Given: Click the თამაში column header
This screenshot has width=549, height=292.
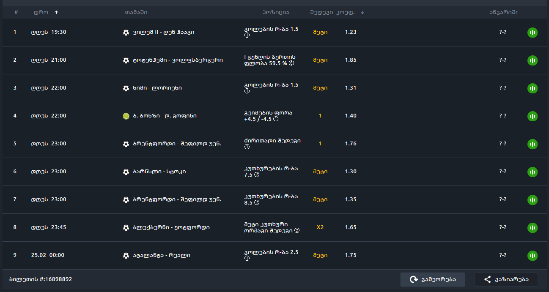Looking at the screenshot, I should 136,12.
